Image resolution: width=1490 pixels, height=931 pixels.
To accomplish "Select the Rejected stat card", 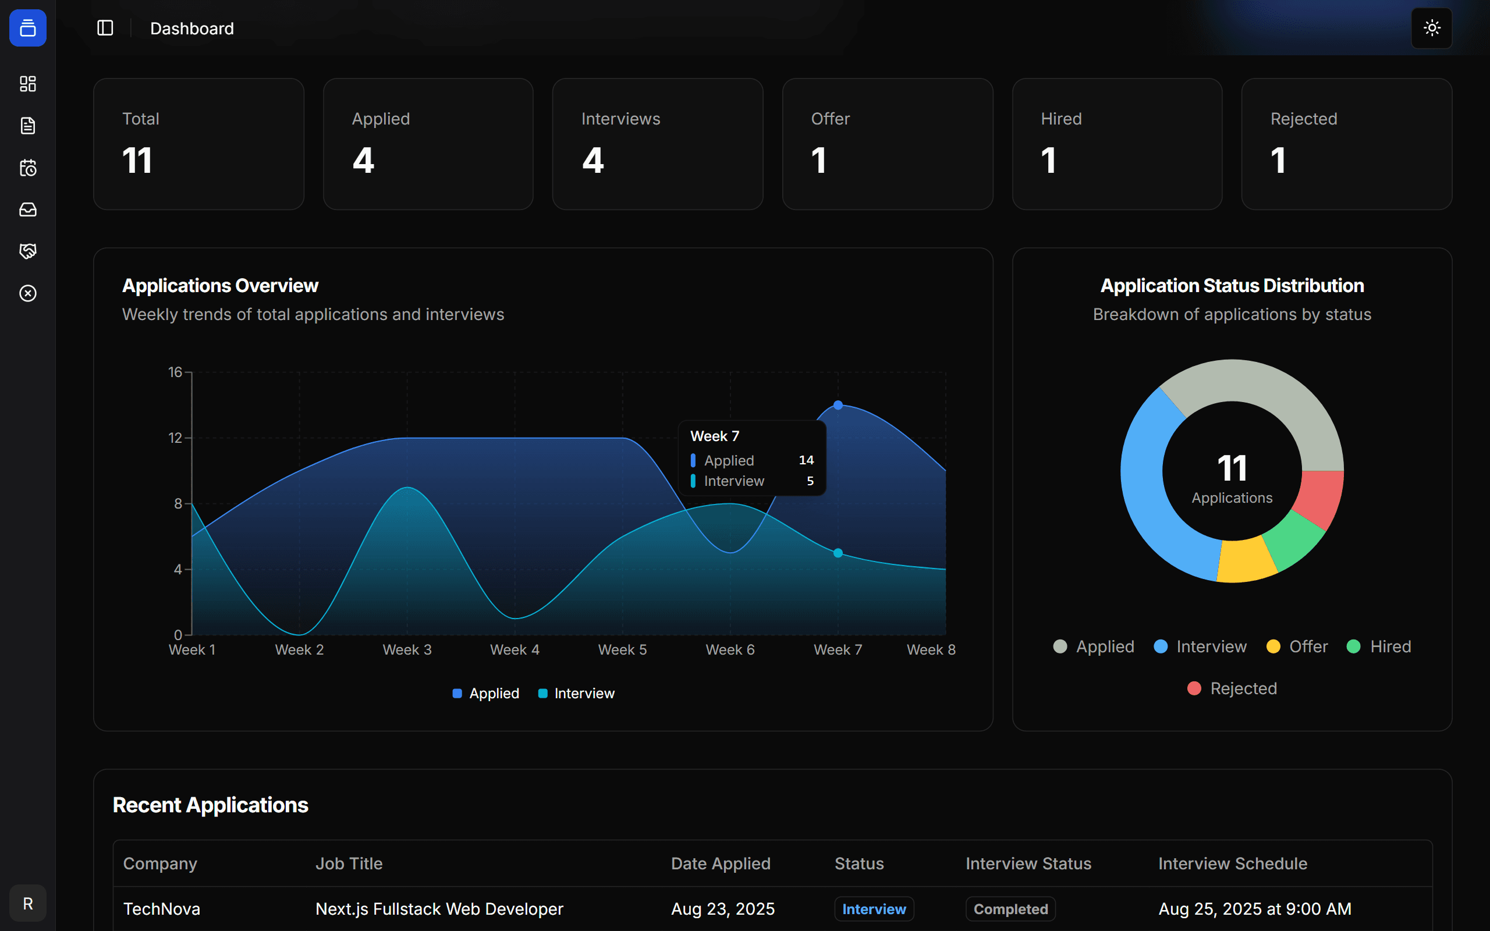I will [x=1347, y=144].
